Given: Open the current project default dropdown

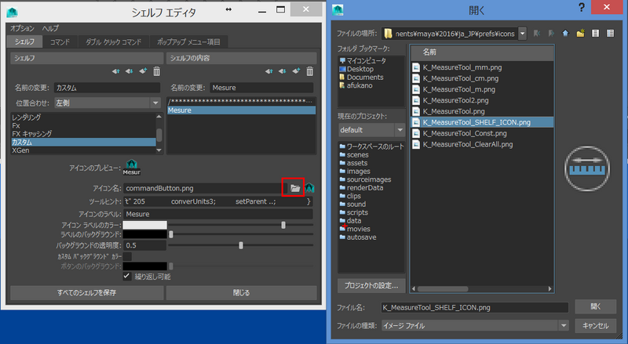Looking at the screenshot, I should click(x=400, y=130).
